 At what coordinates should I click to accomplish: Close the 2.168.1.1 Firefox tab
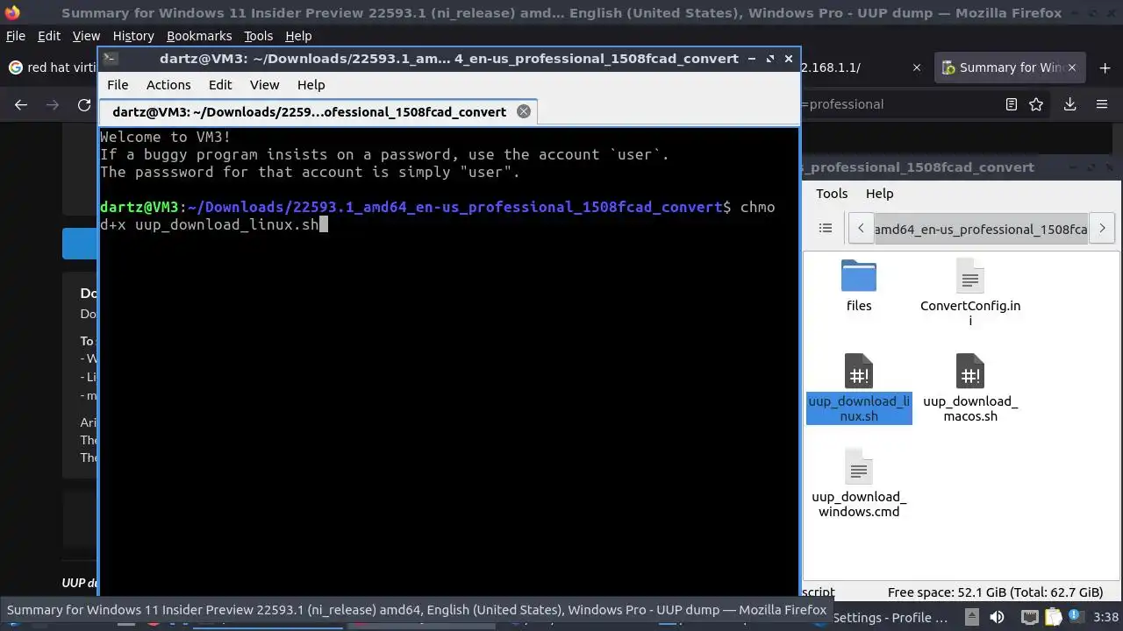[x=917, y=67]
